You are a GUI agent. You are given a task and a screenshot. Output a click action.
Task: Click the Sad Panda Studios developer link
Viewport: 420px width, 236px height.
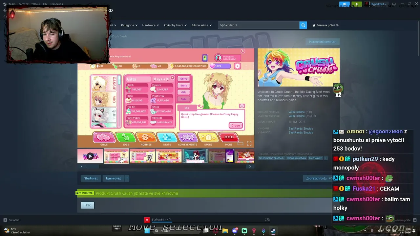click(301, 128)
